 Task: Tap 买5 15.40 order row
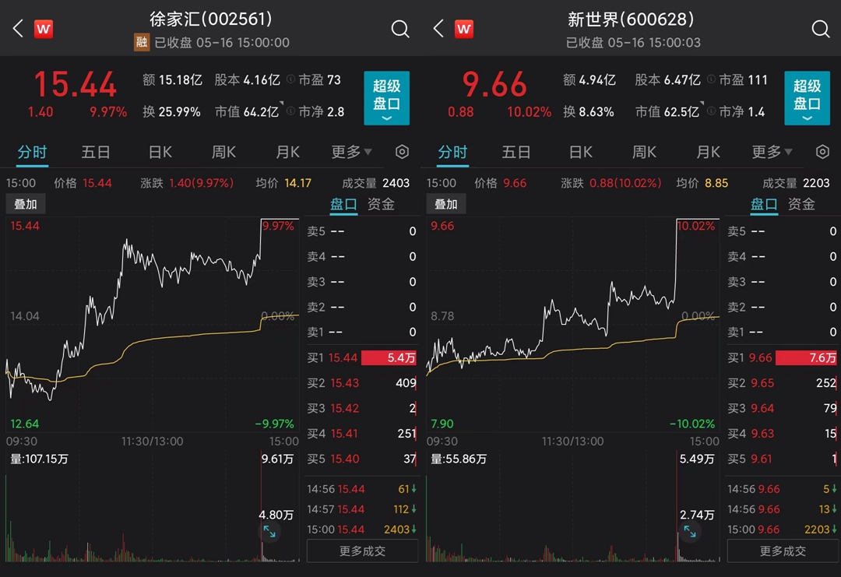(x=361, y=459)
